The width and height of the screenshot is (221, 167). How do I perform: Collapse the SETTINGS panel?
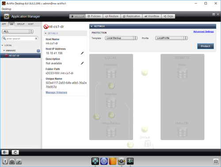91,26
